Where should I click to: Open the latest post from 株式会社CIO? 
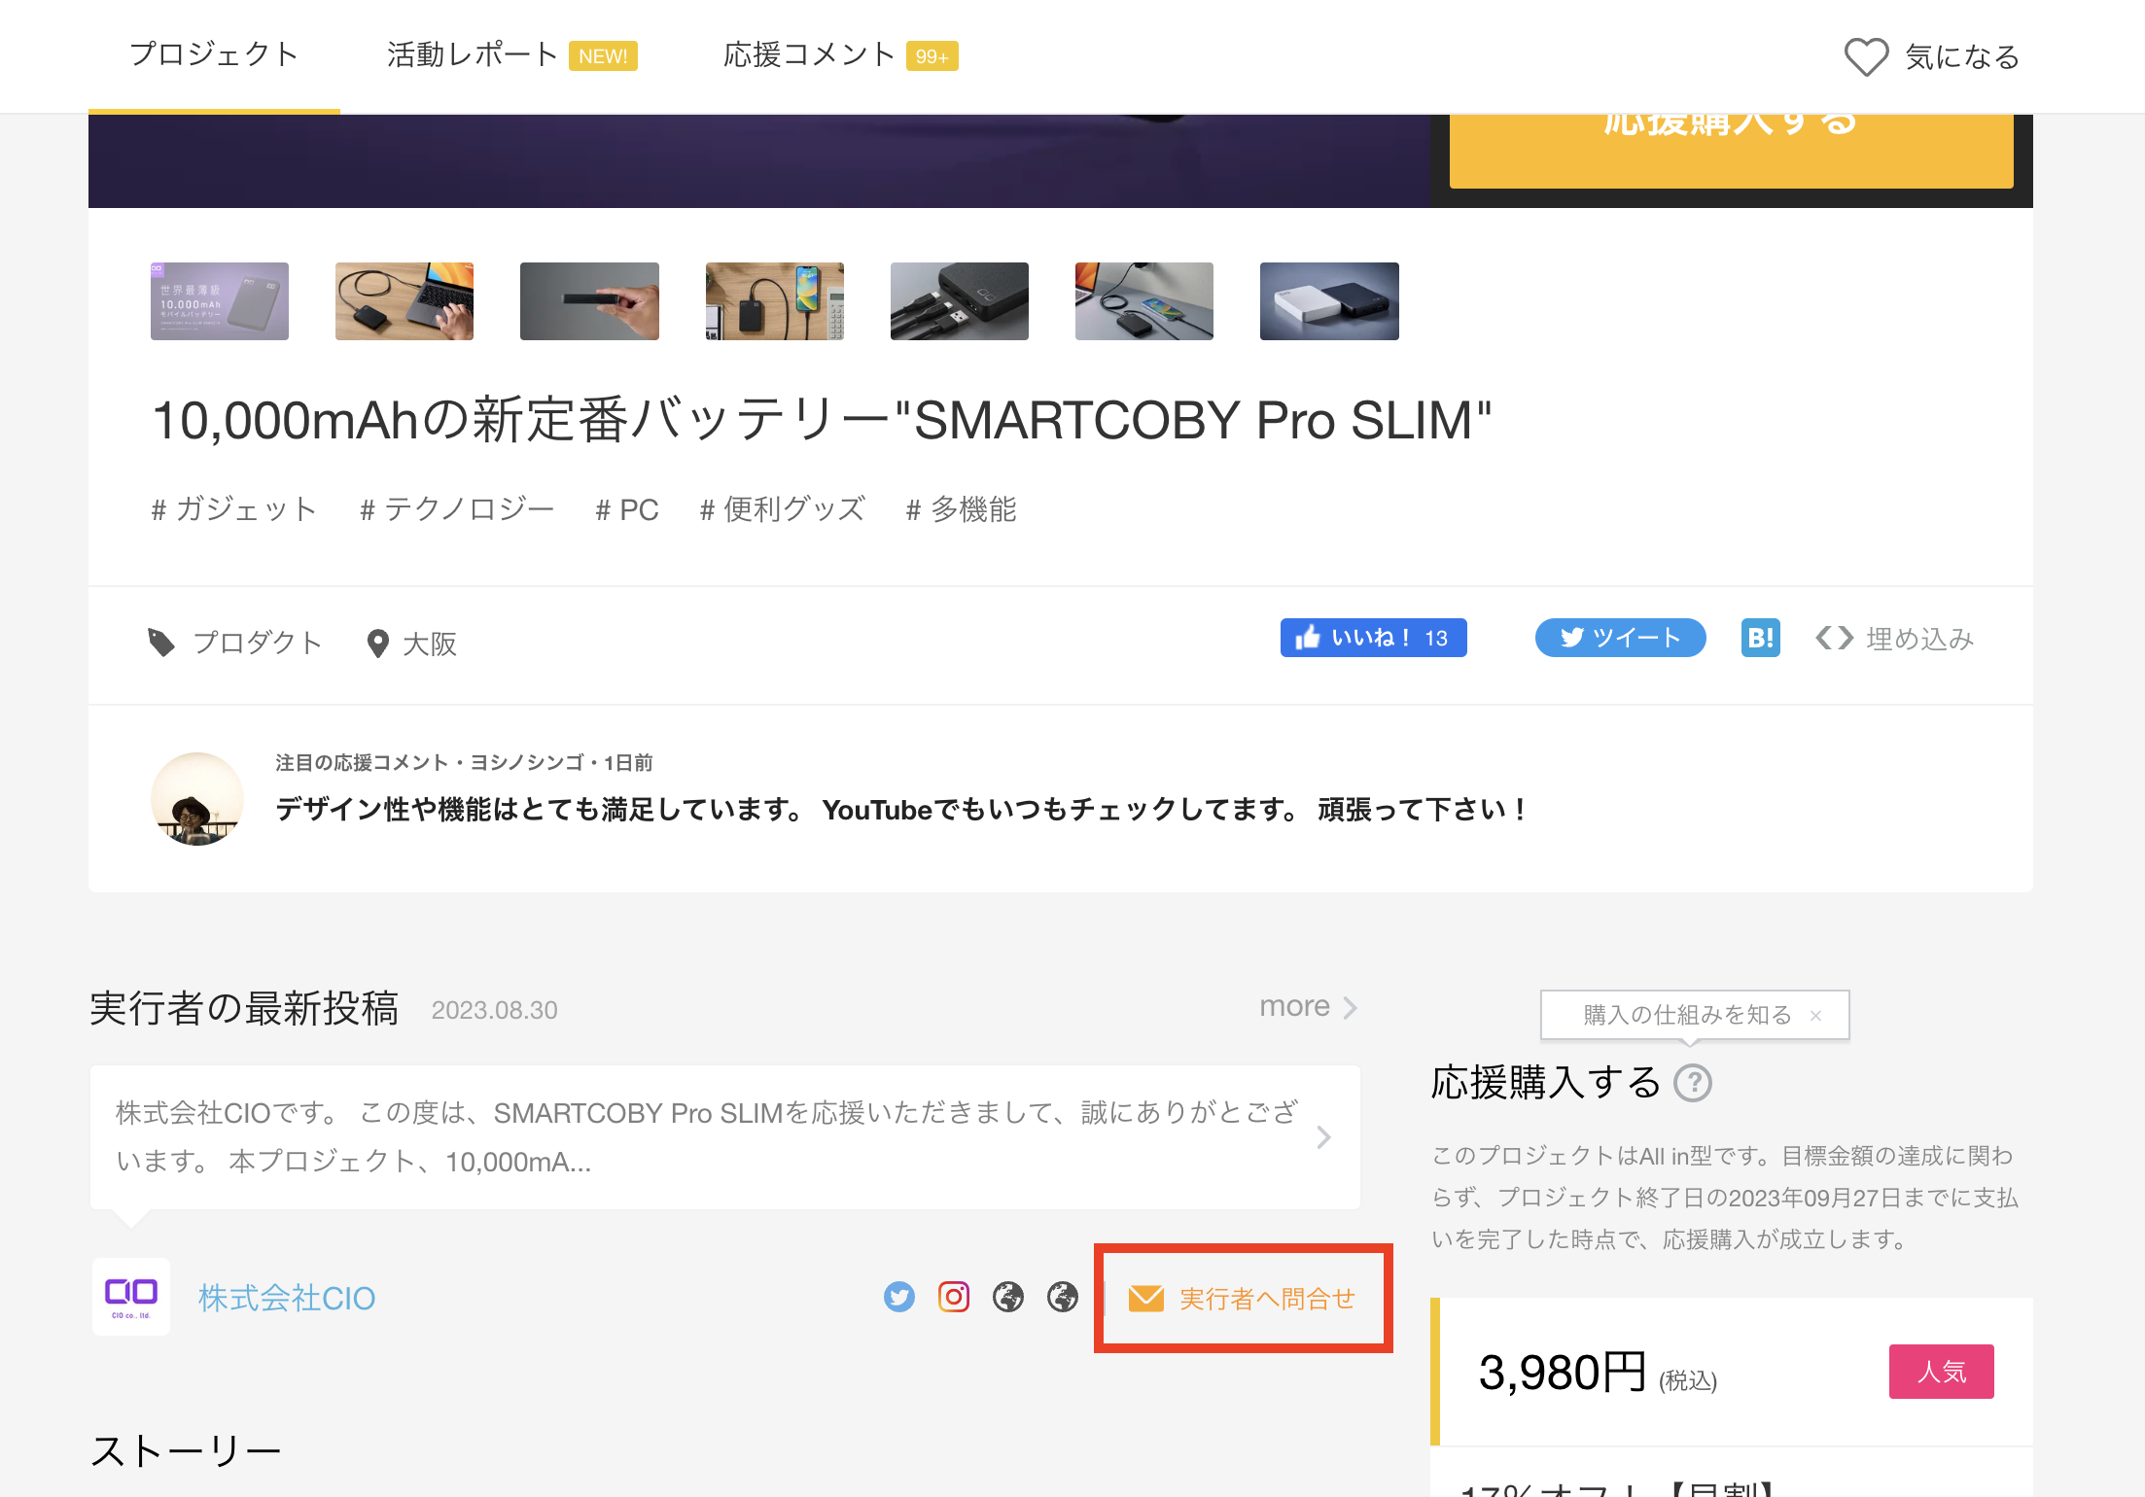tap(724, 1137)
